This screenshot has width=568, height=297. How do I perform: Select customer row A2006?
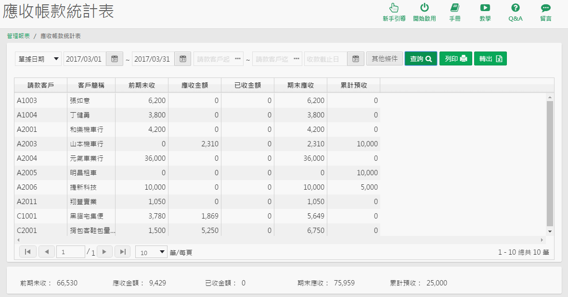click(197, 187)
